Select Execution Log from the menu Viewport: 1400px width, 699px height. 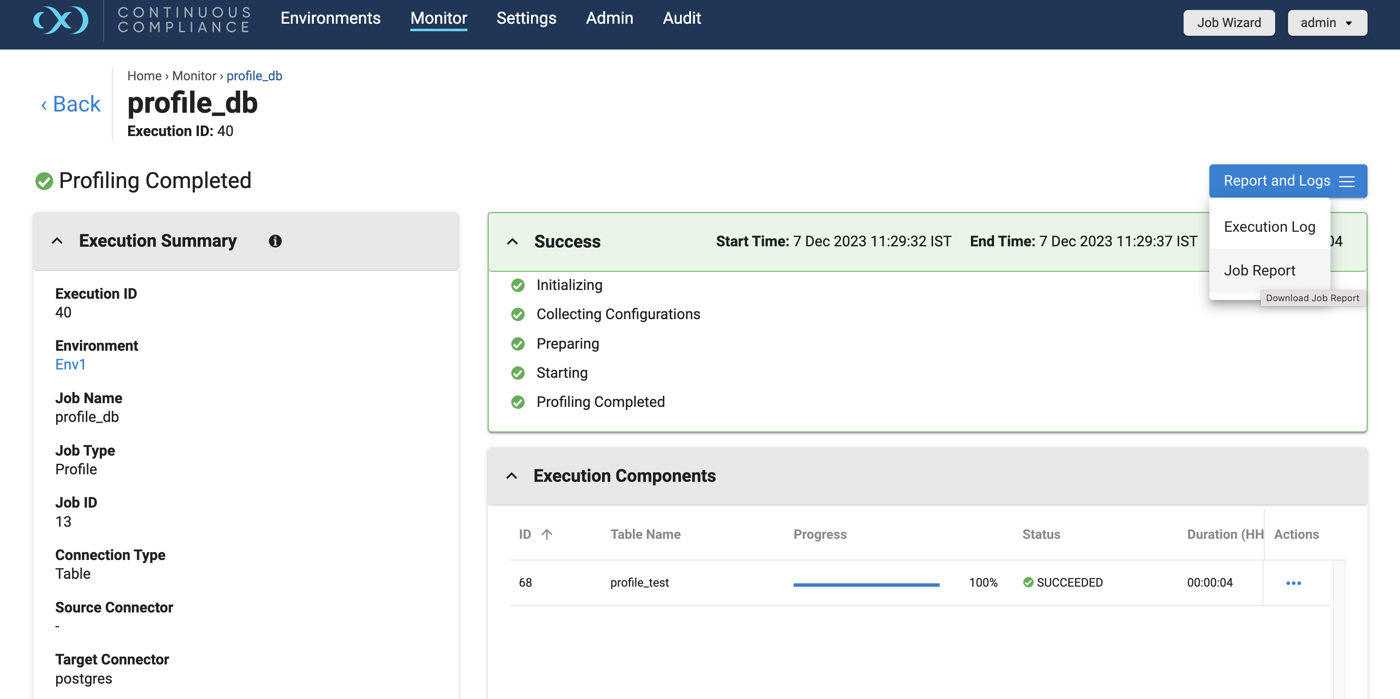pos(1269,227)
